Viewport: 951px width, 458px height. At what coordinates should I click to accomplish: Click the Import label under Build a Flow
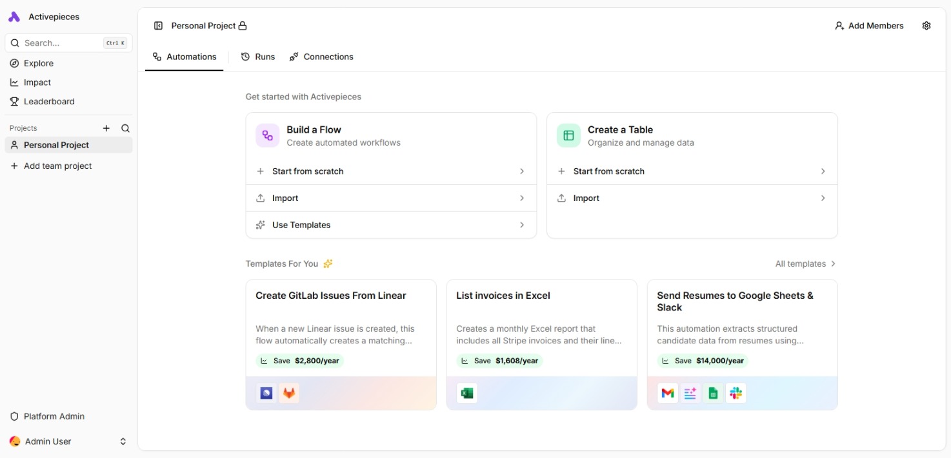click(285, 198)
